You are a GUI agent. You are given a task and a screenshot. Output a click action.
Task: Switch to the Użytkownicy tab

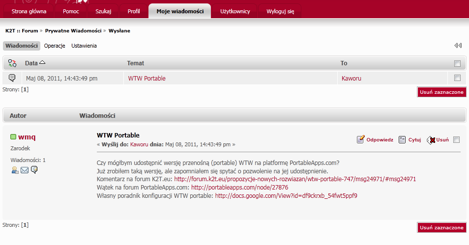tap(235, 11)
